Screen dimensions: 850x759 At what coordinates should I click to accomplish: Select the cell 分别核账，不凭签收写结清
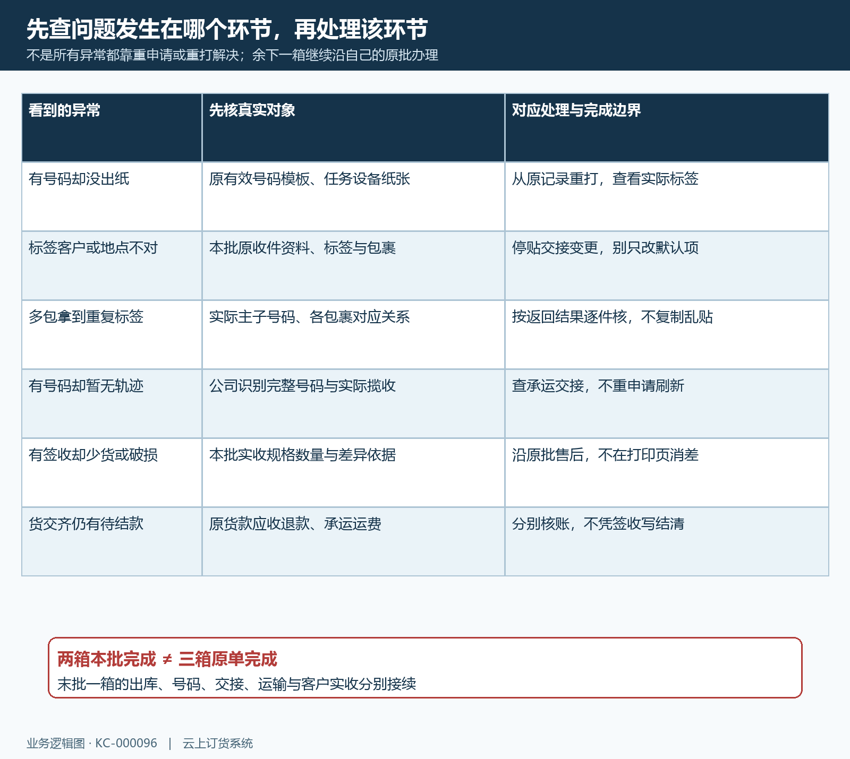667,541
